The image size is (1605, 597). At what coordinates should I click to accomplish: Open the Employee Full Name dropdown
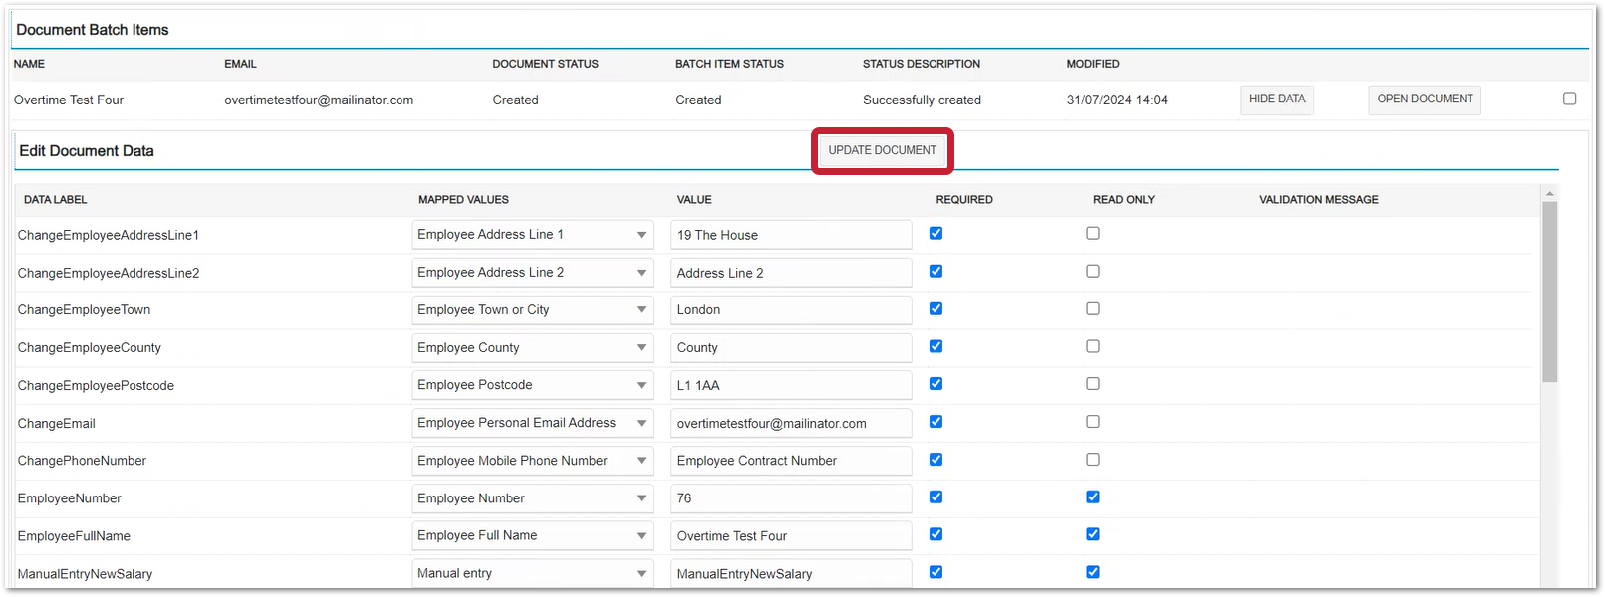[532, 535]
